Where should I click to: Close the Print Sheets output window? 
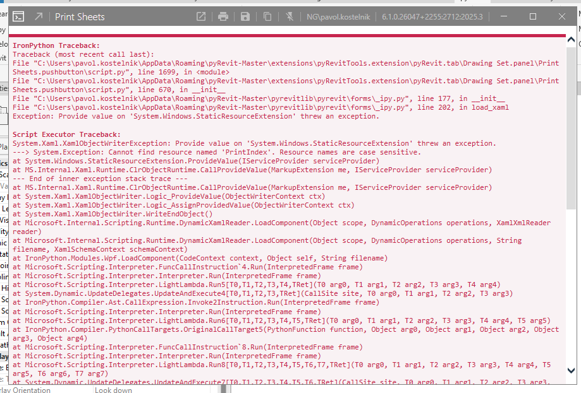(562, 16)
